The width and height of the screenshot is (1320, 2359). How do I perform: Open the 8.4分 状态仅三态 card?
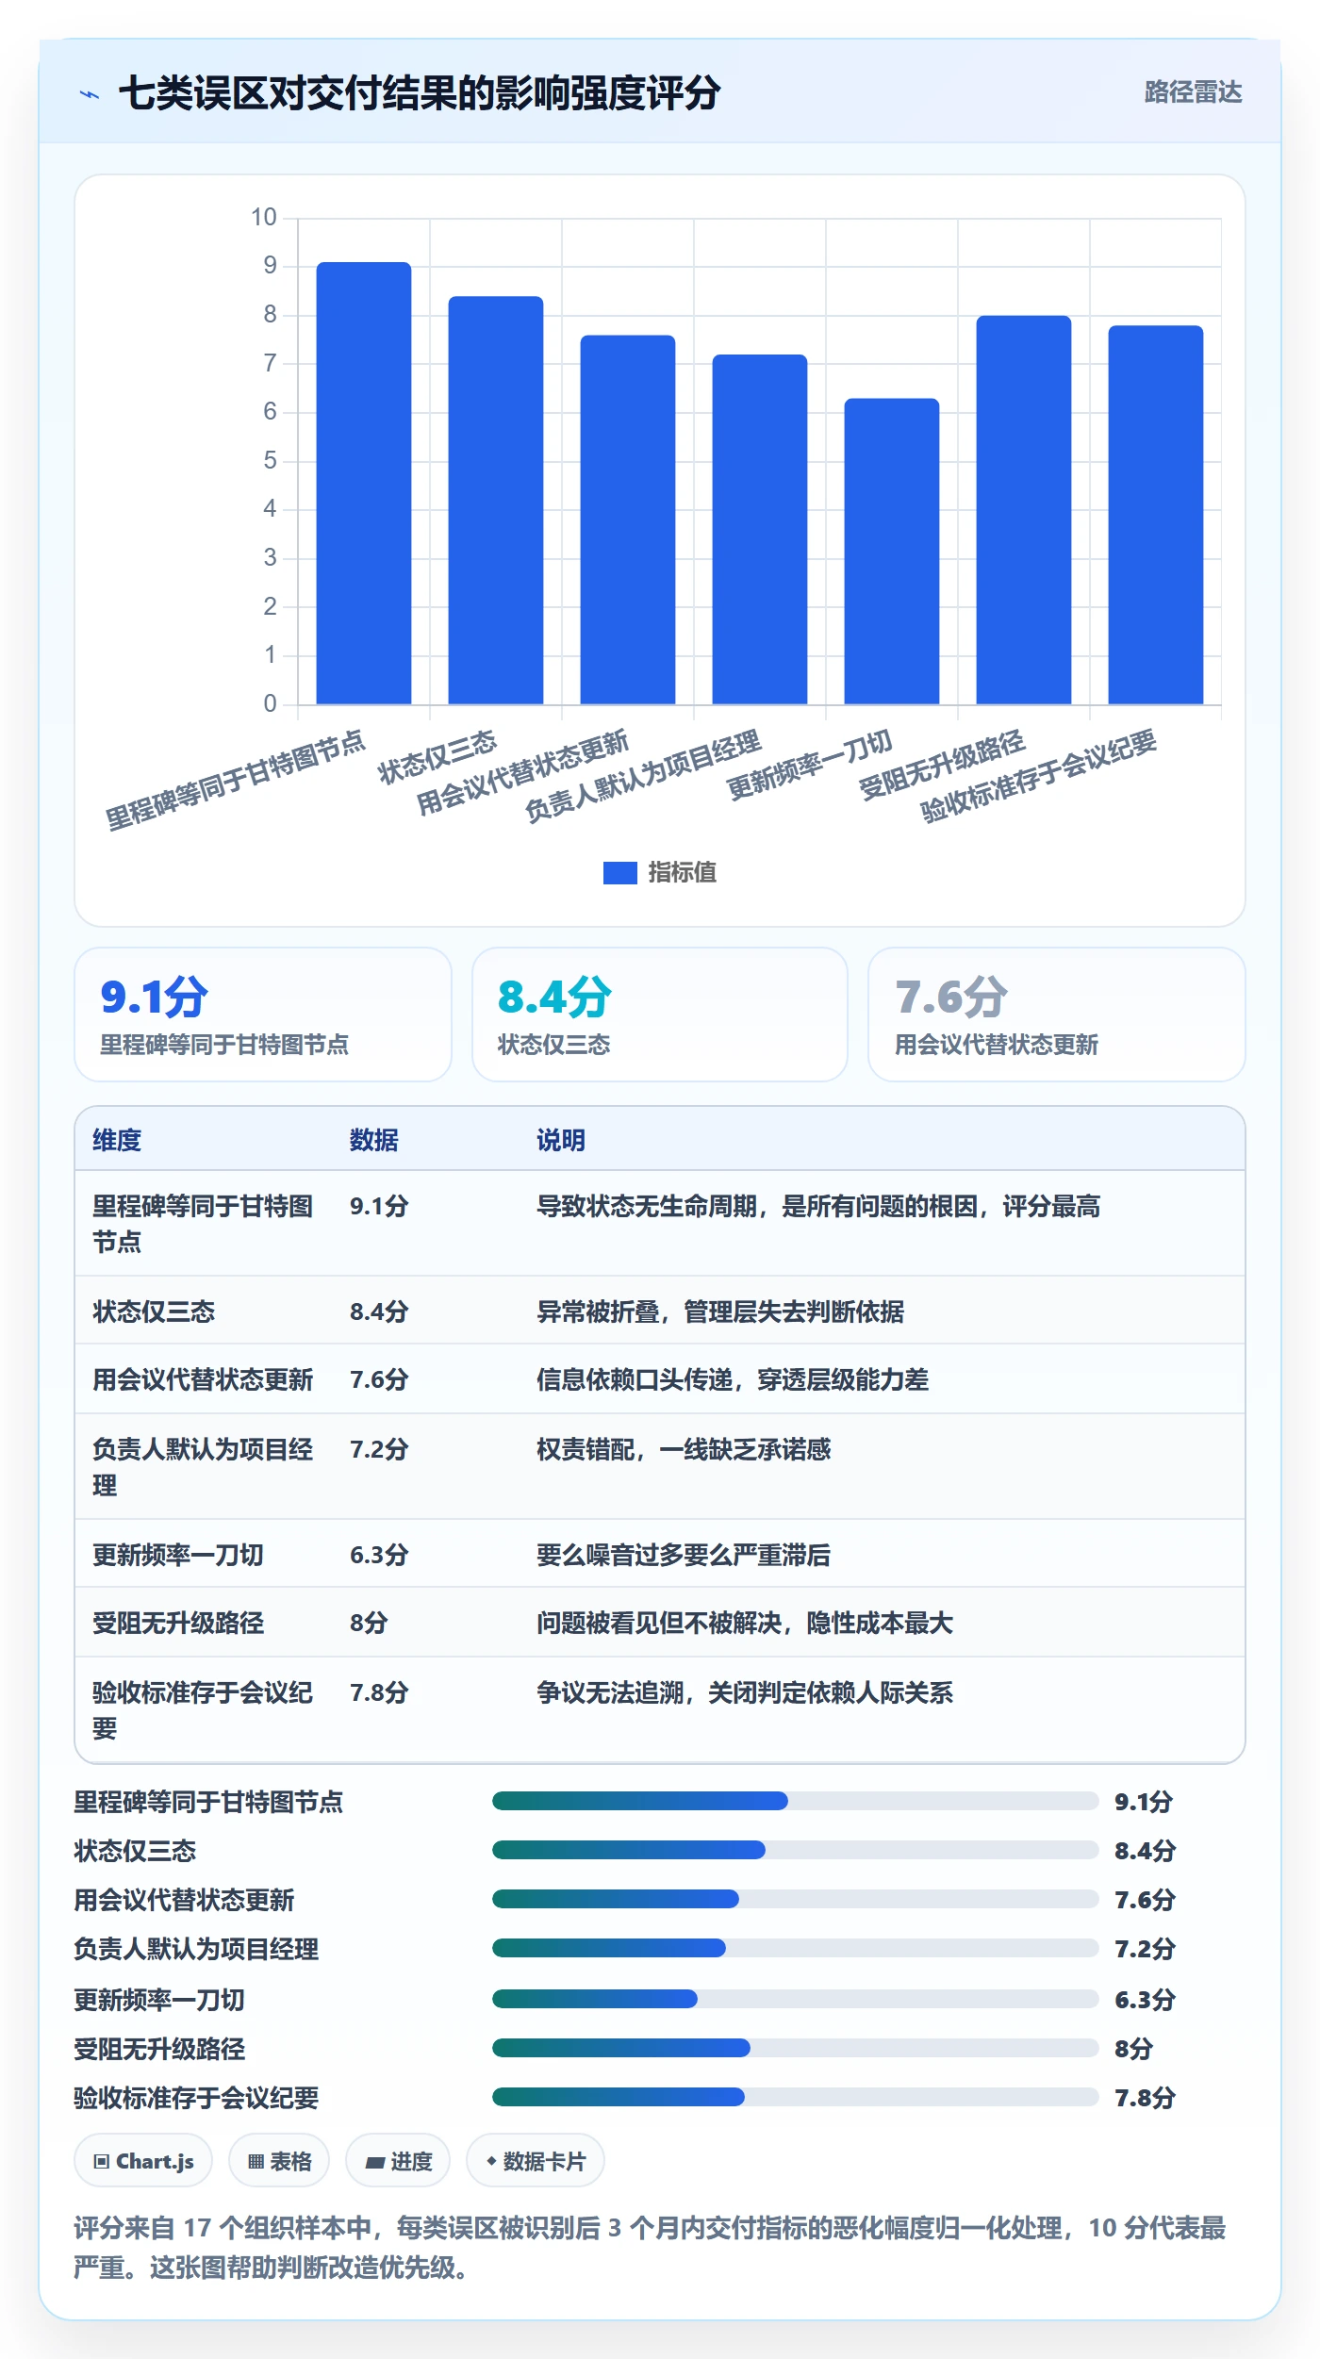(660, 1015)
